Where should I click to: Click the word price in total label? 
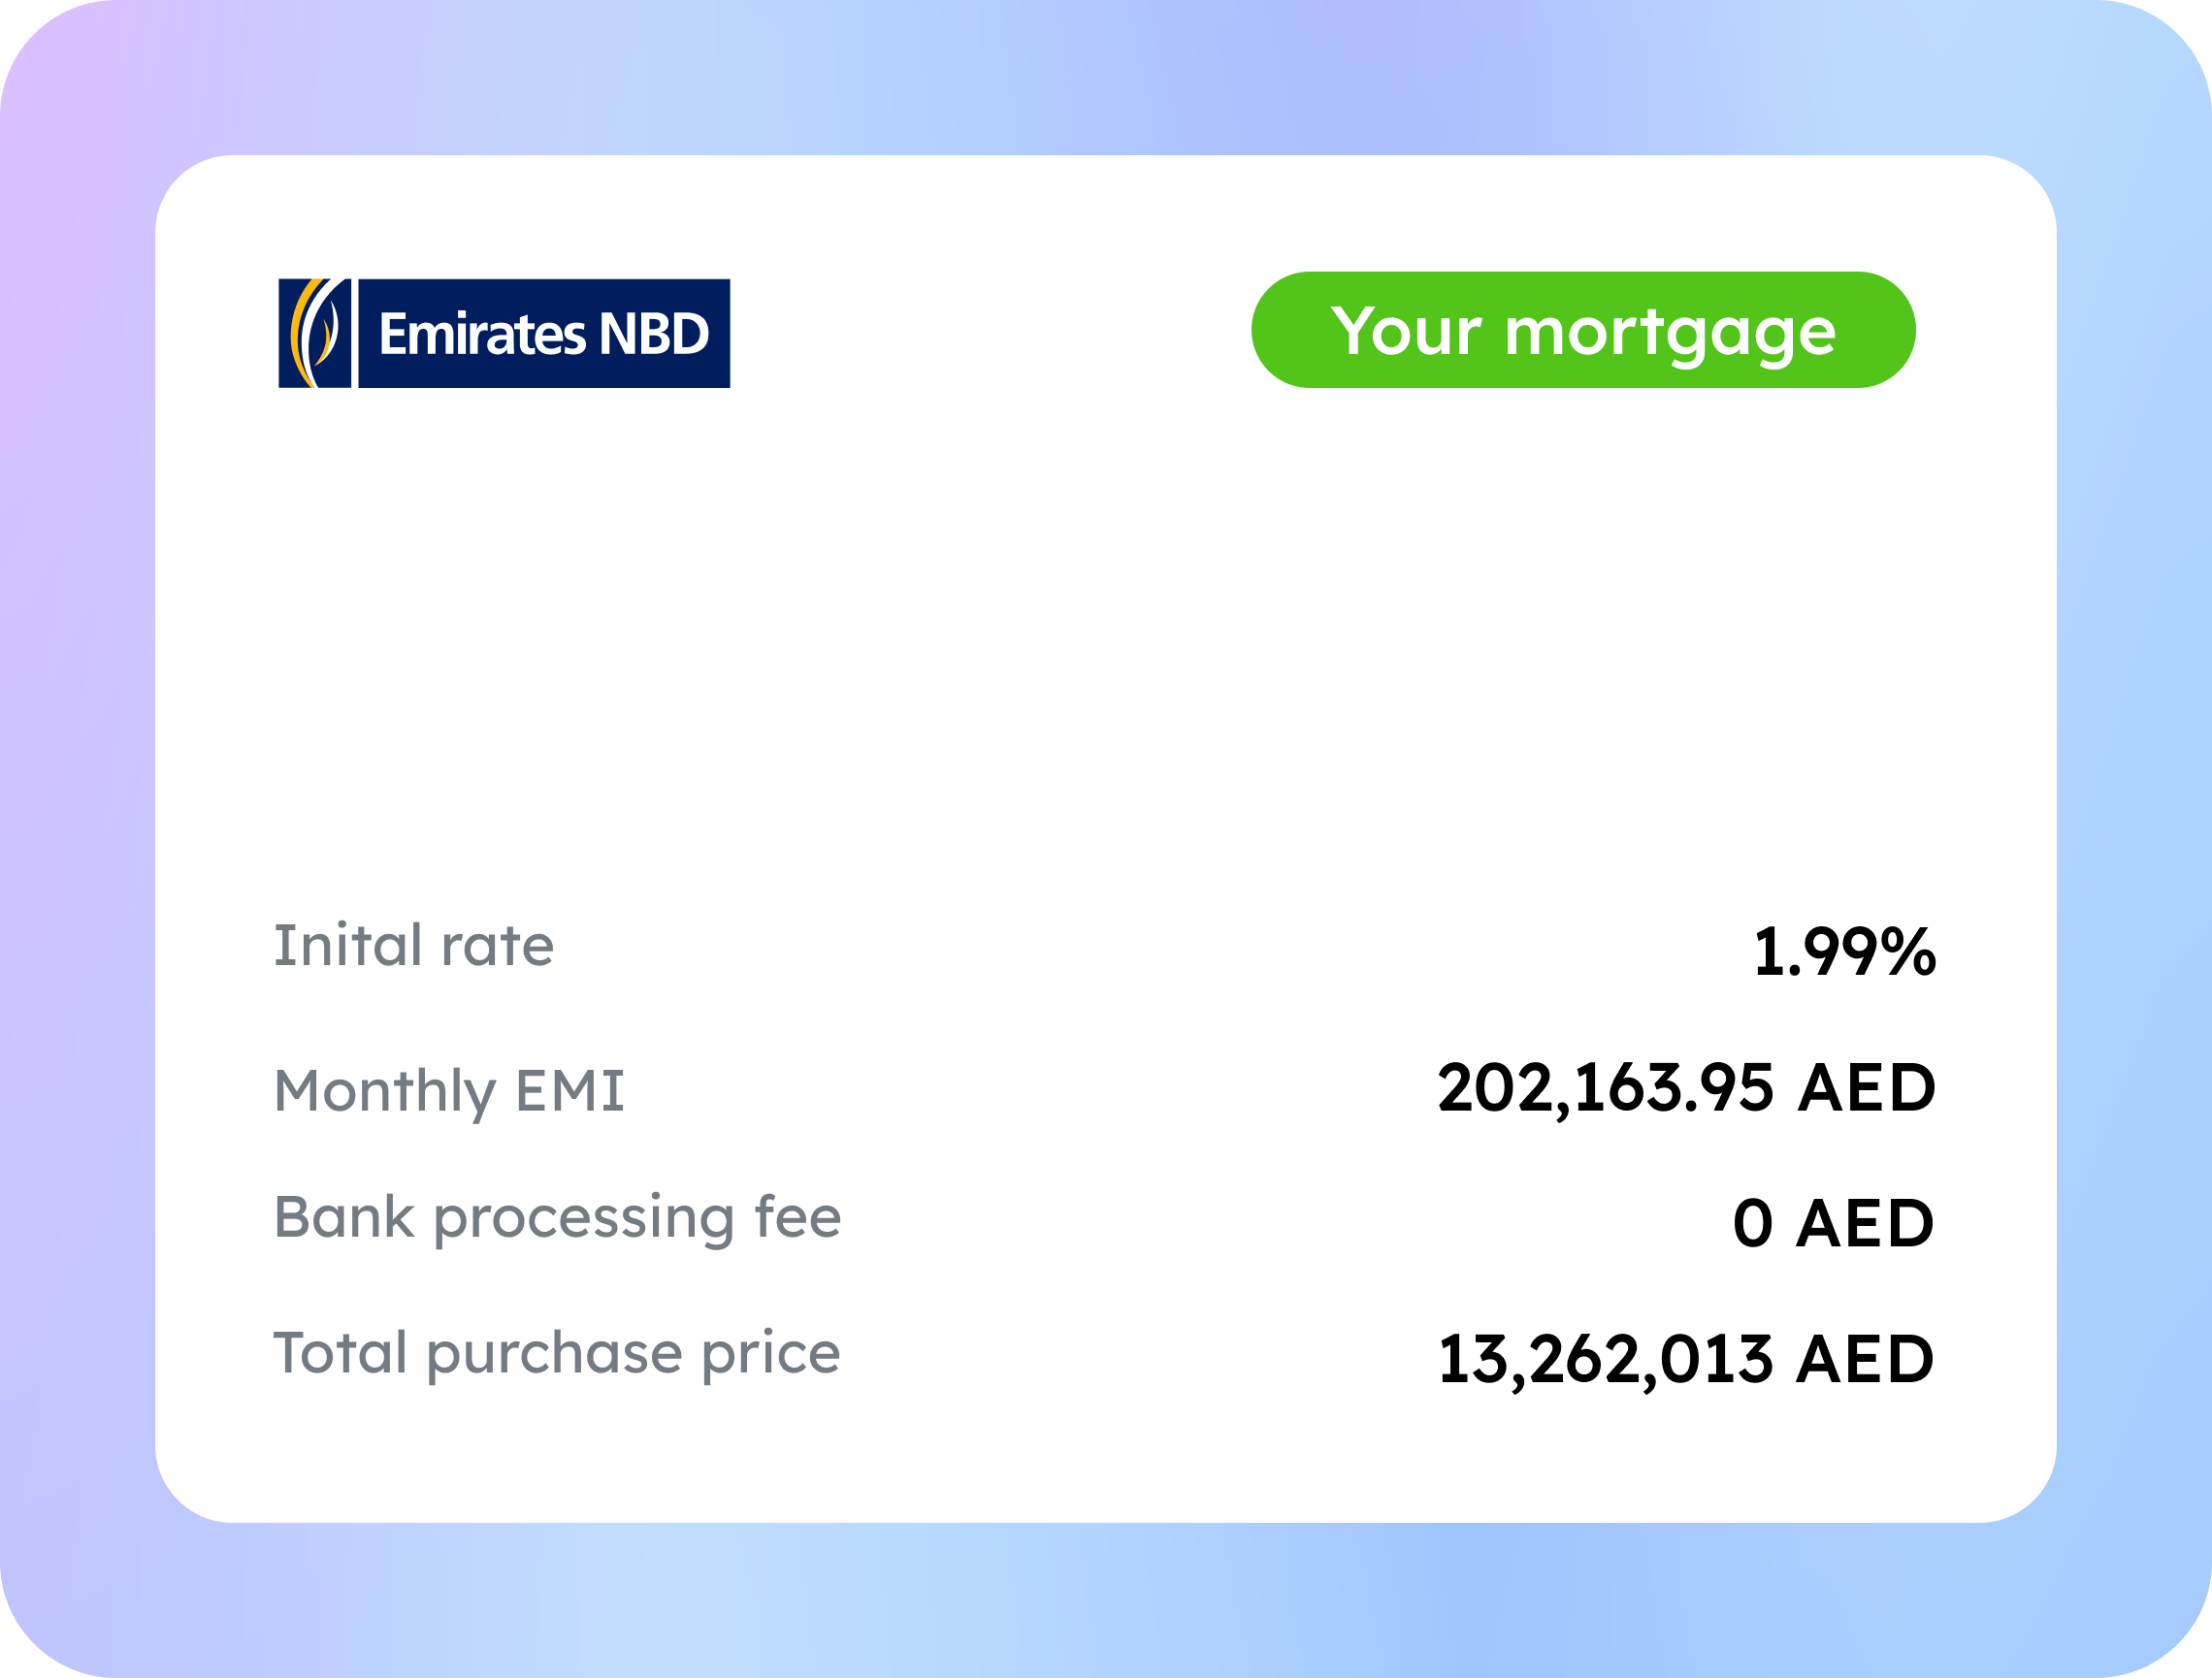pos(771,1355)
